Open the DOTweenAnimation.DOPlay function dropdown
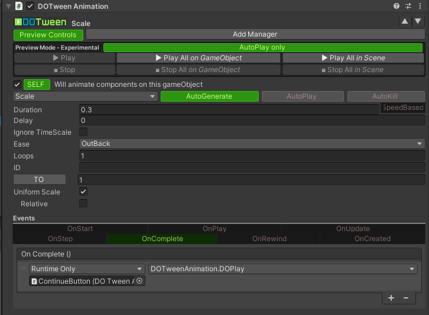This screenshot has height=315, width=429. point(283,269)
